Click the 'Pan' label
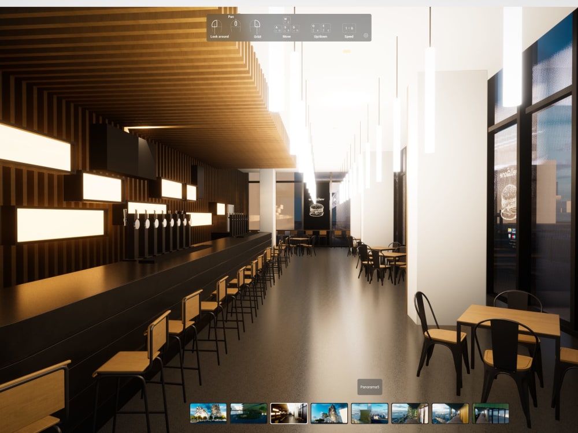 (x=231, y=17)
